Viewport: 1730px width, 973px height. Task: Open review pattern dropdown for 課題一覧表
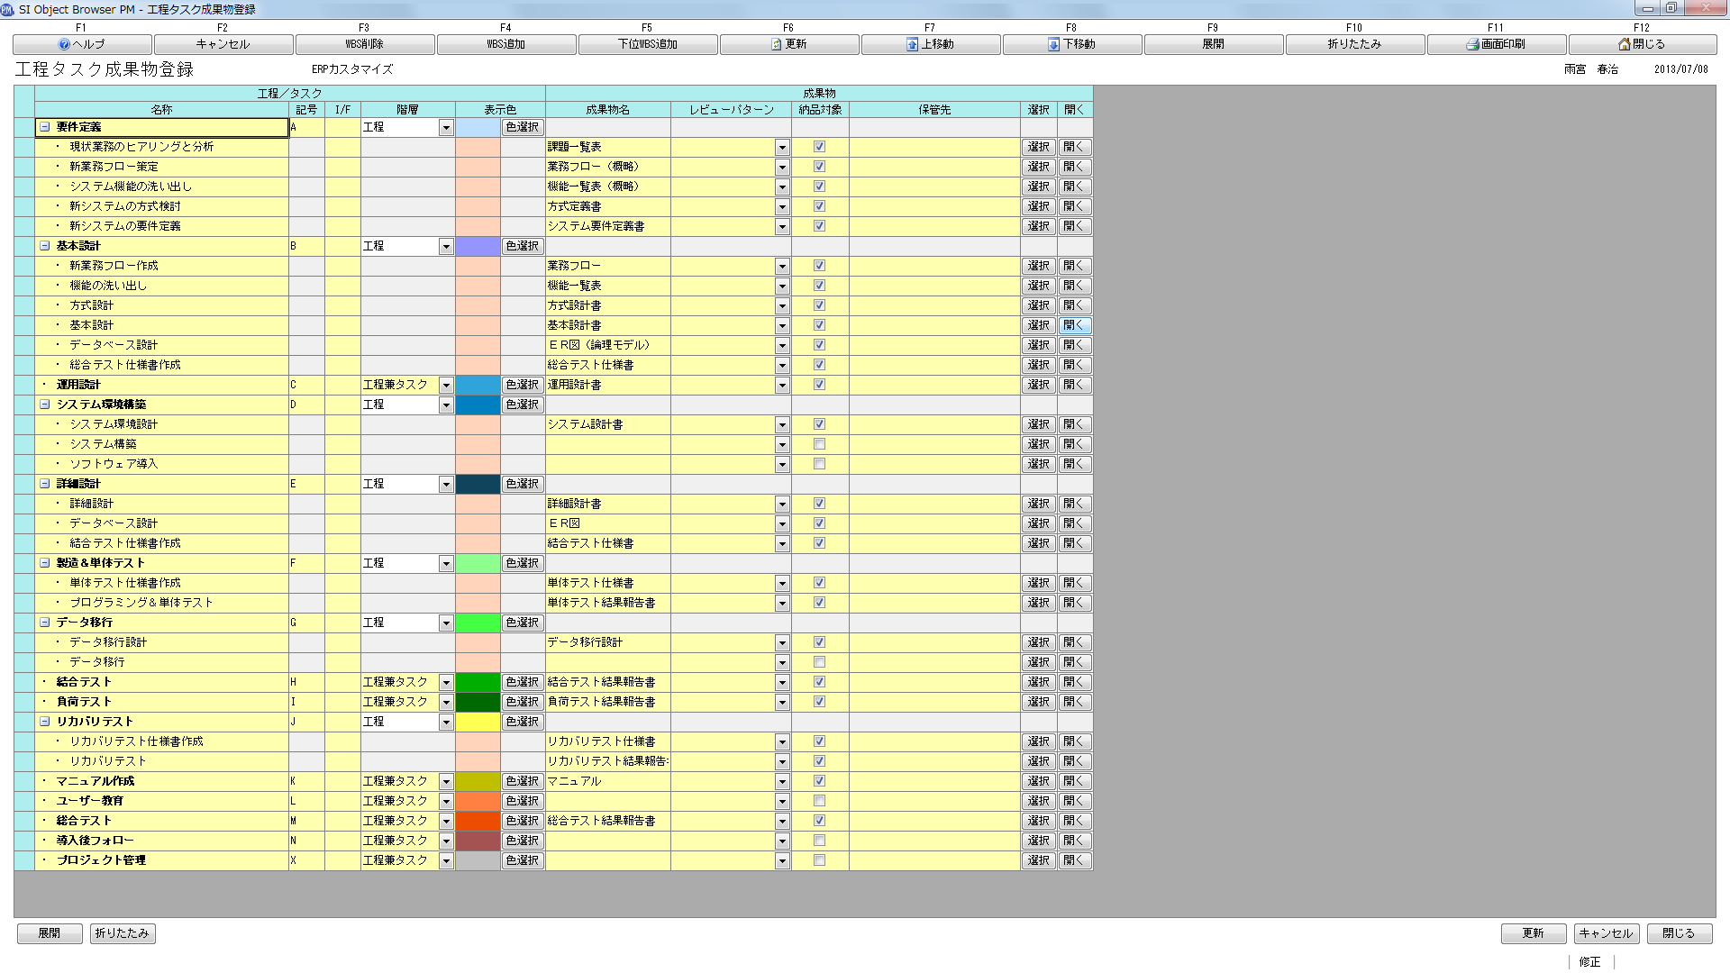pyautogui.click(x=782, y=148)
